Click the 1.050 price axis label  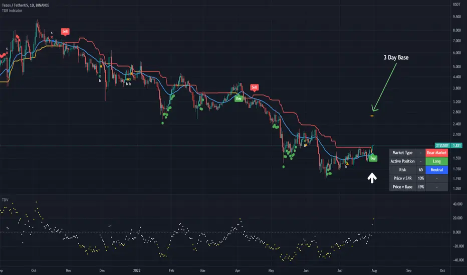click(x=456, y=188)
